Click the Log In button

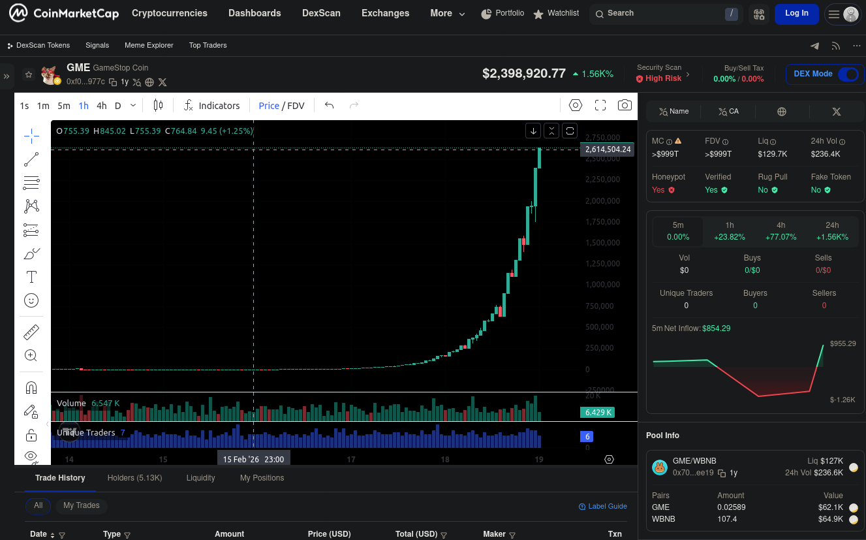[797, 14]
